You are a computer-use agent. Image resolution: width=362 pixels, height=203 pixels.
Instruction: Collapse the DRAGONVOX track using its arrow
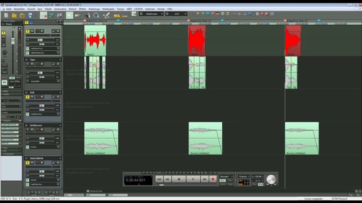click(x=60, y=158)
